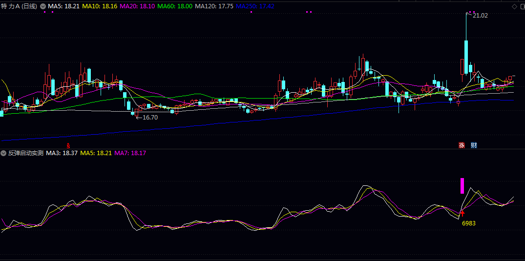This screenshot has height=261, width=525.
Task: Click the 21.02 high price label
Action: click(x=480, y=16)
